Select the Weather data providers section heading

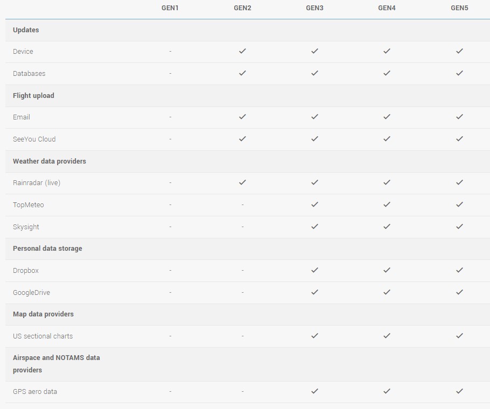pyautogui.click(x=50, y=161)
